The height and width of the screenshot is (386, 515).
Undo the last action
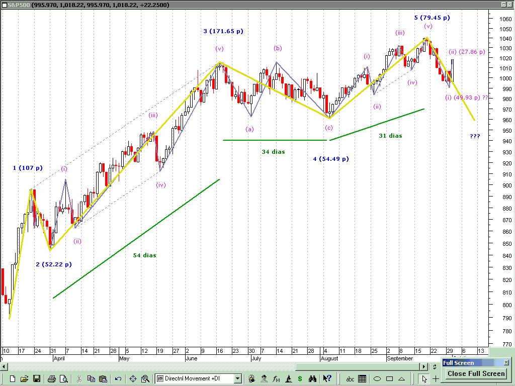(x=118, y=379)
